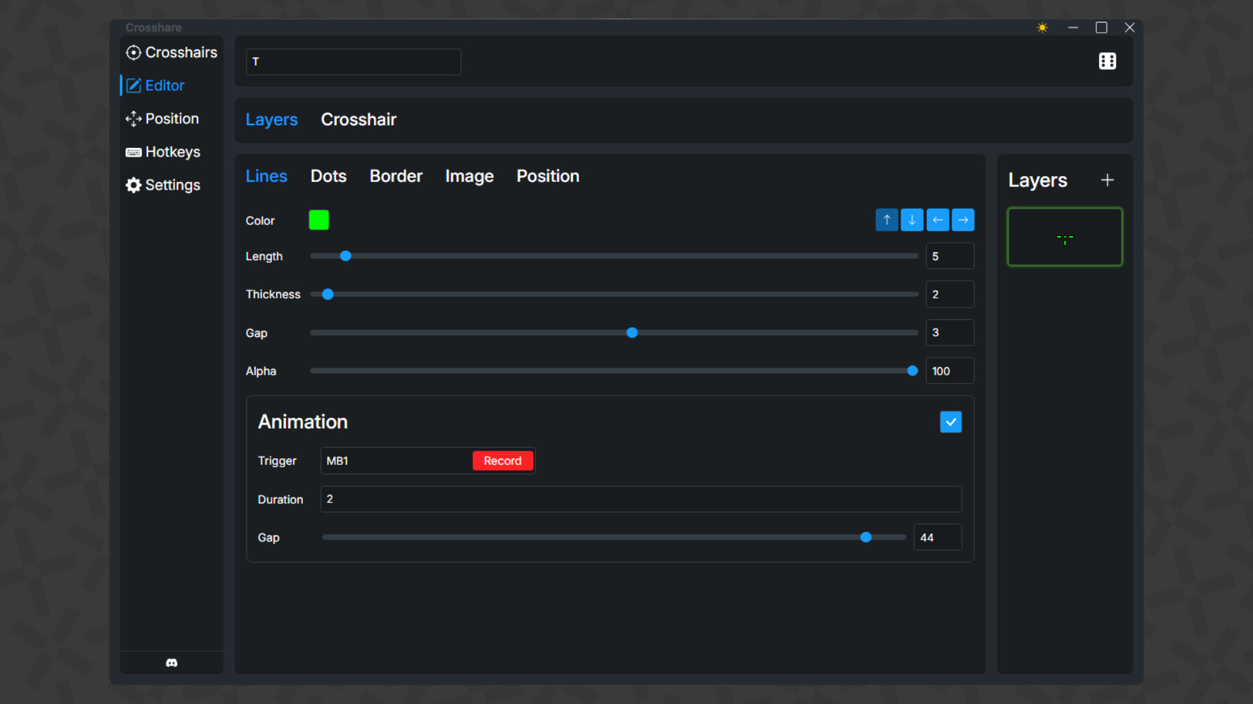1253x704 pixels.
Task: Open the Border settings
Action: pyautogui.click(x=395, y=176)
